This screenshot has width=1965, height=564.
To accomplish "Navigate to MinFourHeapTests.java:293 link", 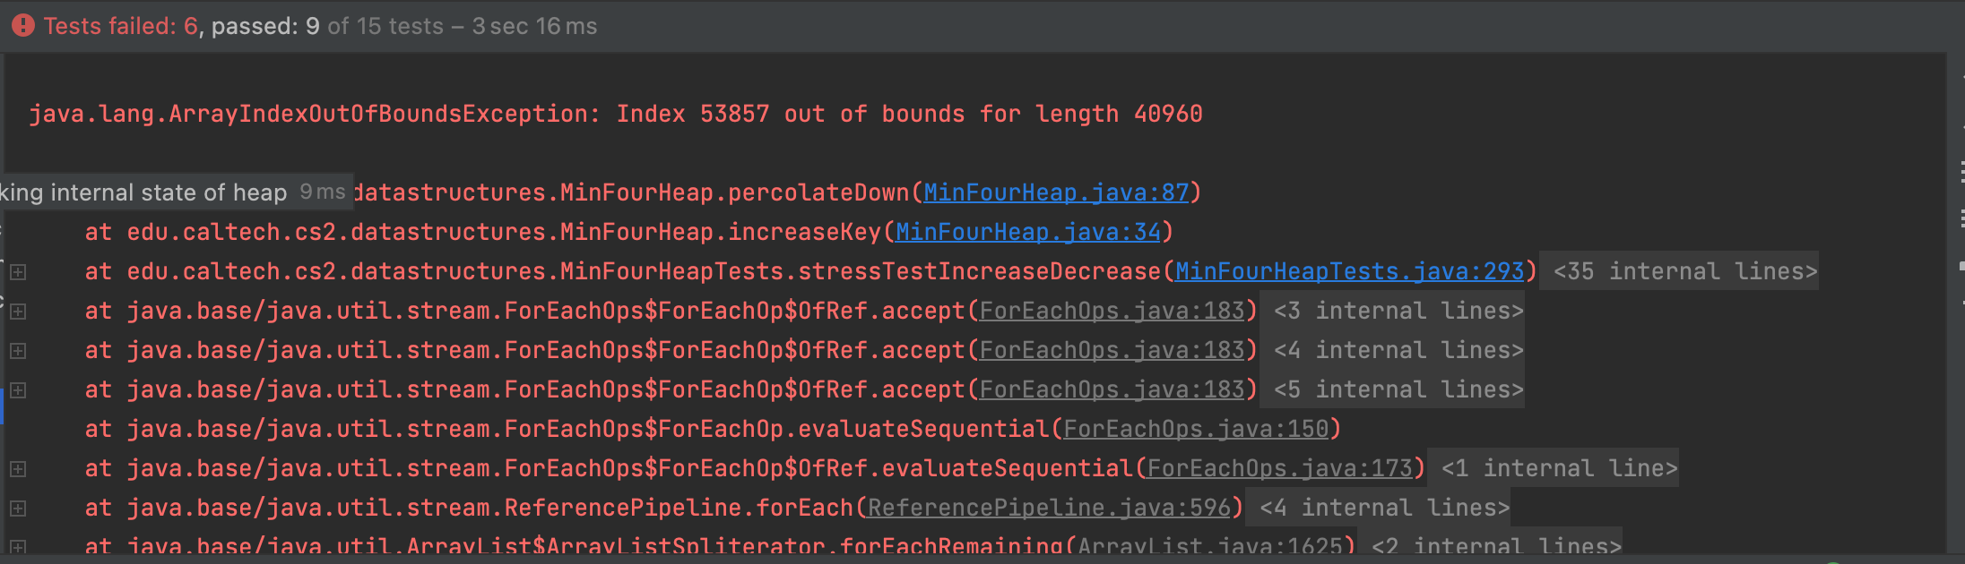I will coord(1349,272).
